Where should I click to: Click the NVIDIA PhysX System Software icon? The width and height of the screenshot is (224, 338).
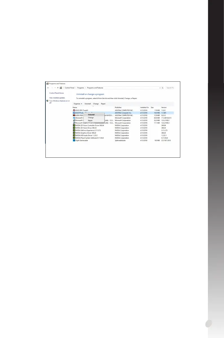pyautogui.click(x=74, y=138)
